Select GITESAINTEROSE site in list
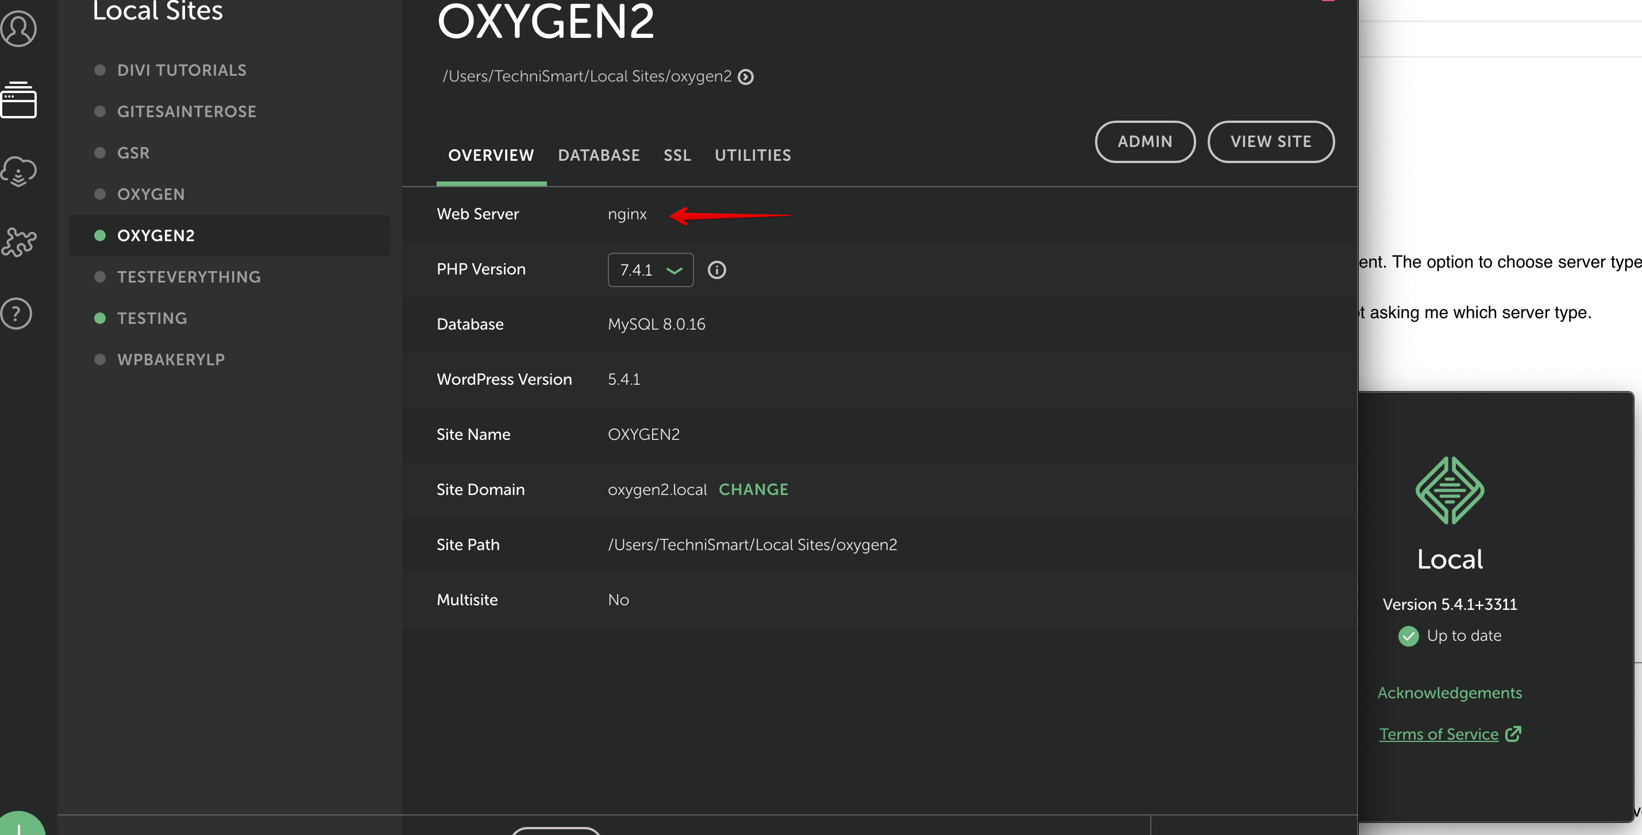Screen dimensions: 1642x835 [229, 111]
